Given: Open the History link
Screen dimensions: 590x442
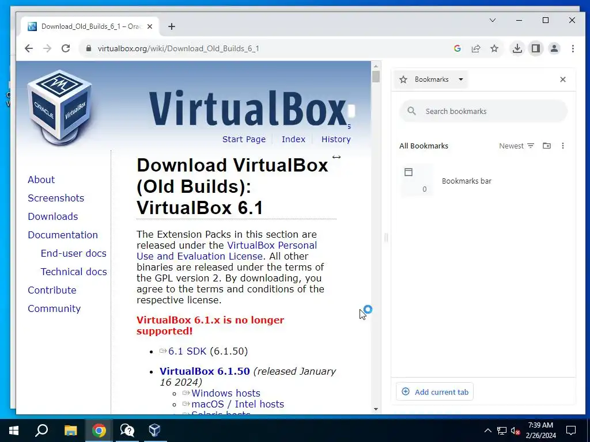Looking at the screenshot, I should (336, 139).
